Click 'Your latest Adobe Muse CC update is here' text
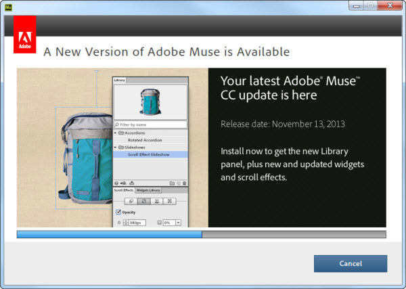Screen dimensions: 406x289 point(290,88)
